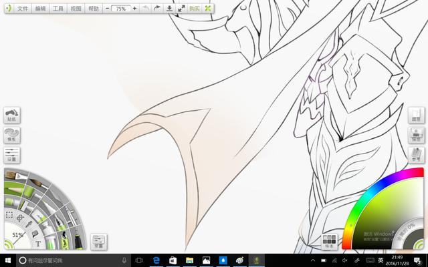The height and width of the screenshot is (267, 428).
Task: Open the 模板 (Stencils) panel
Action: 11,136
